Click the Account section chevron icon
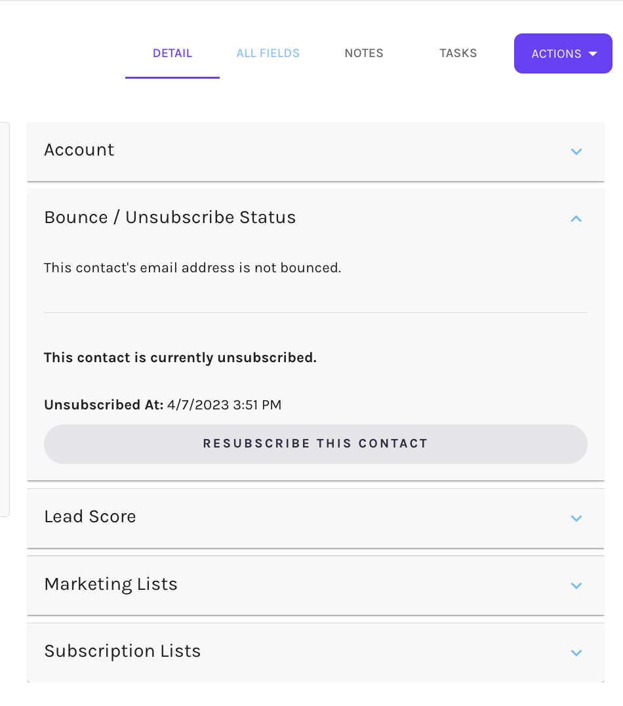 tap(576, 152)
